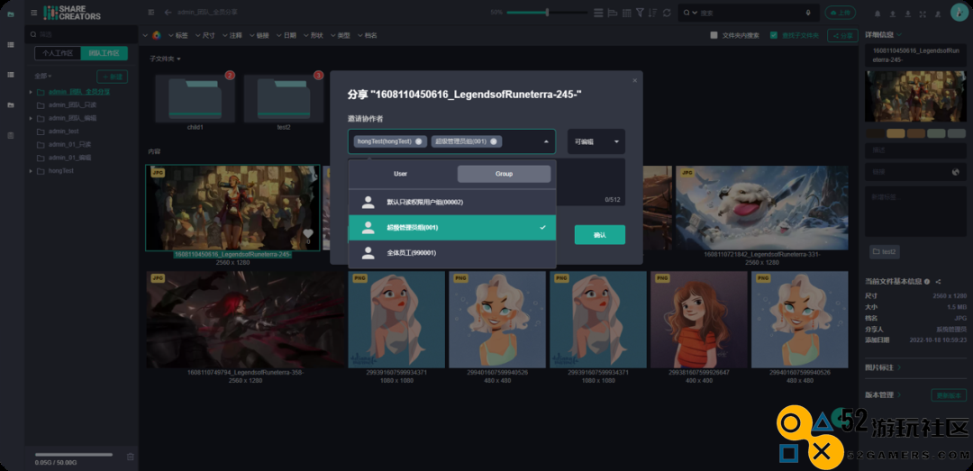The image size is (973, 471).
Task: Click the fullscreen expand icon
Action: click(x=923, y=14)
